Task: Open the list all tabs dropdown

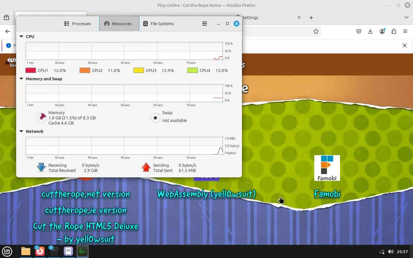Action: 407,17
